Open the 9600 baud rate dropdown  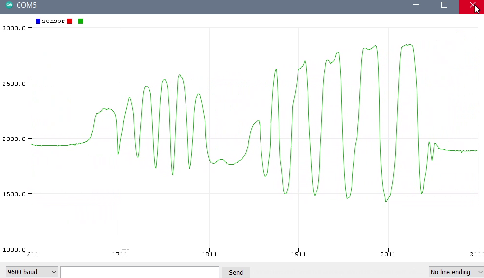coord(32,272)
